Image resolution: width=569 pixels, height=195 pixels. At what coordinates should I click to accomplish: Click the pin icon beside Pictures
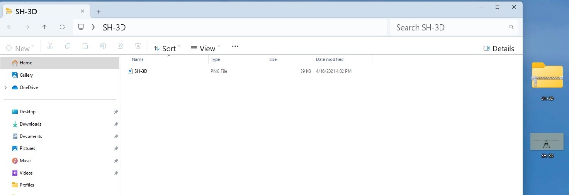coord(116,148)
